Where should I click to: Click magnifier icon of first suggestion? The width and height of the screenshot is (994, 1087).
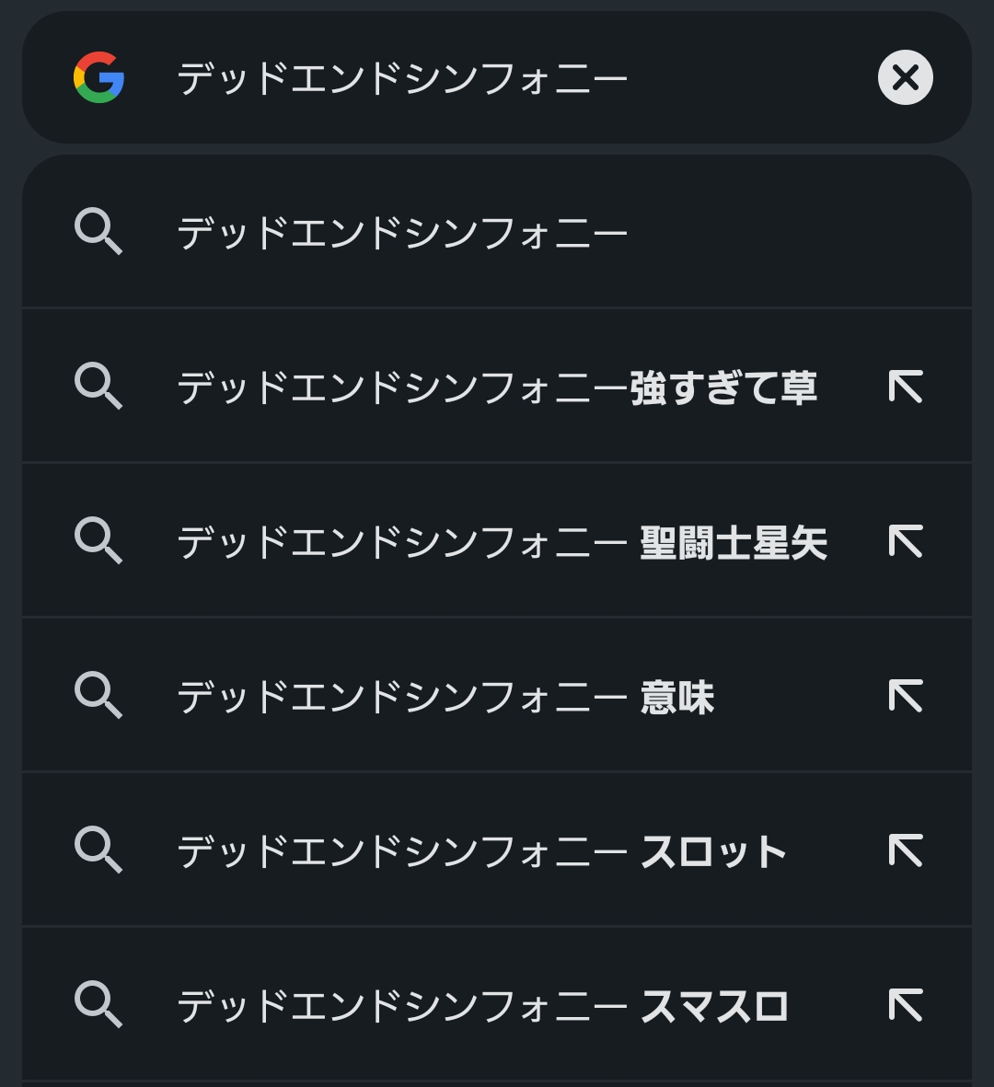(x=98, y=231)
